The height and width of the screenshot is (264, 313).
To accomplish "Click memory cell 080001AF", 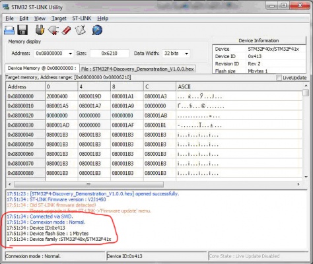I will (127, 125).
